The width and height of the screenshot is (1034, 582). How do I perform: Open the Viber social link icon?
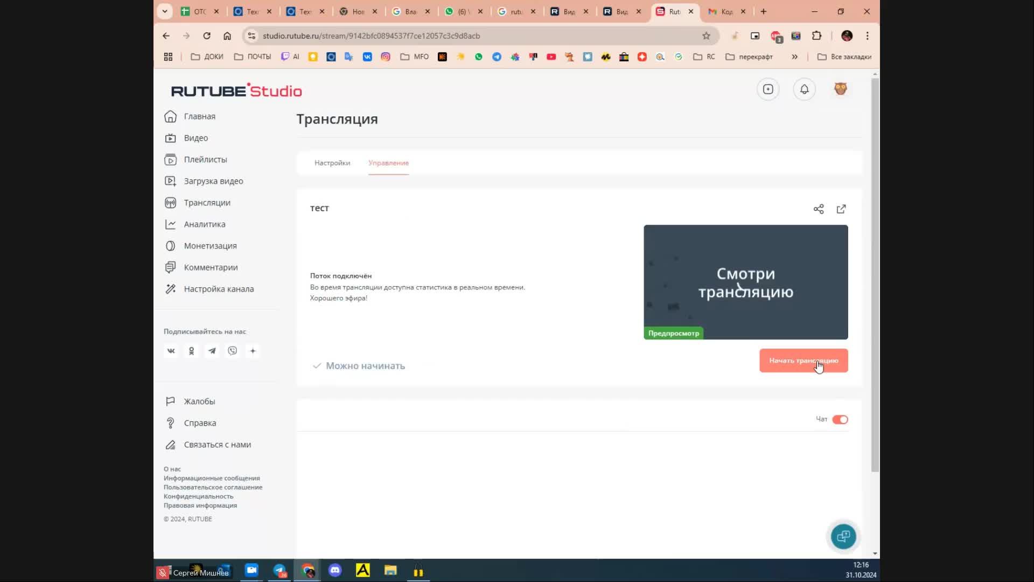pos(232,351)
